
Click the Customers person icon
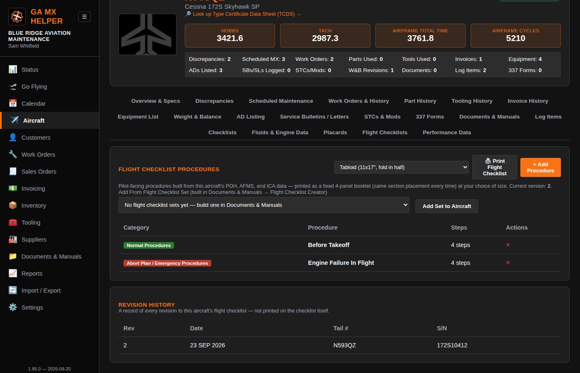13,138
